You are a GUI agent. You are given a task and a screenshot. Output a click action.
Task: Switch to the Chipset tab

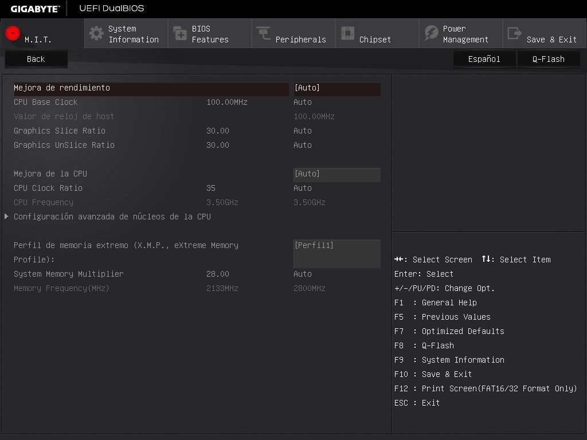coord(377,33)
